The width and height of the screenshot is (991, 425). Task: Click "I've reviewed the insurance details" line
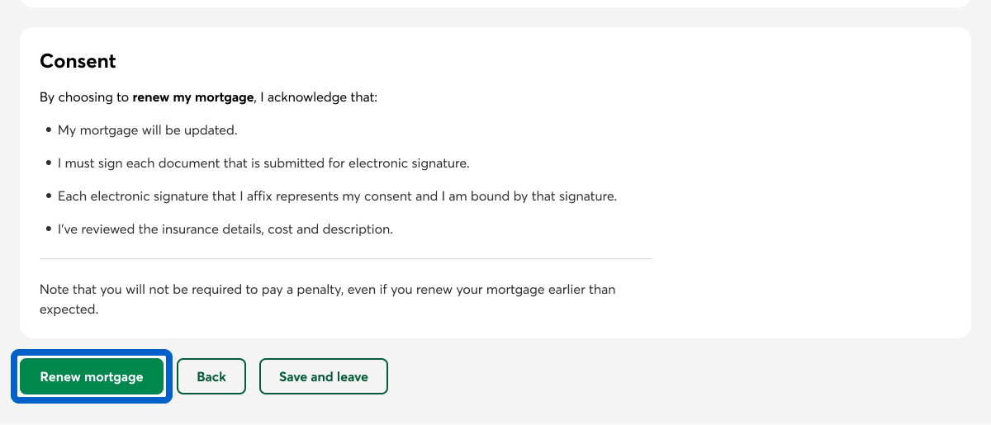(225, 229)
